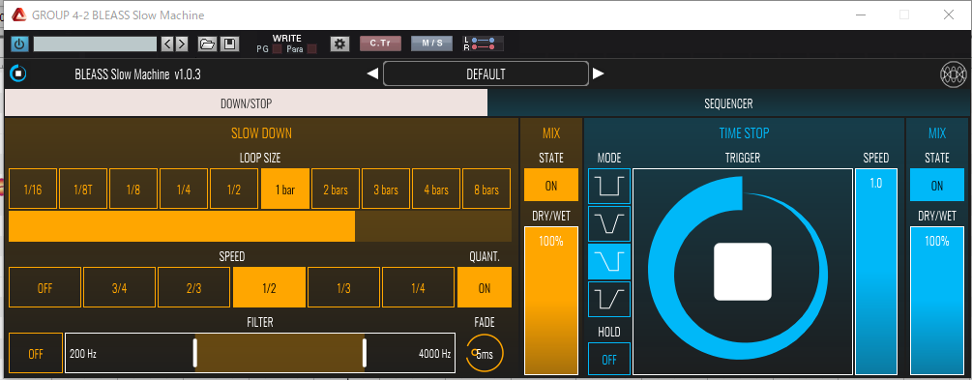Open preset folder icon in host toolbar
This screenshot has height=380, width=972.
[x=207, y=44]
